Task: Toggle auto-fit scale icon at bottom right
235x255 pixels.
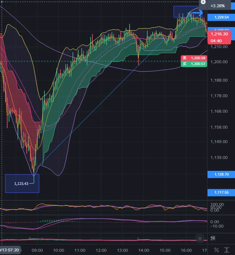Action: coord(227,250)
